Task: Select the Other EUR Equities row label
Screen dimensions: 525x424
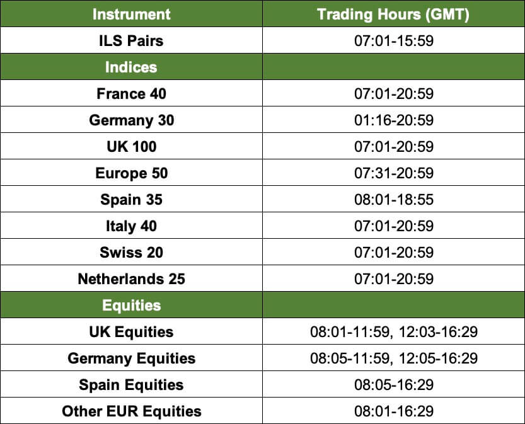Action: click(x=131, y=411)
